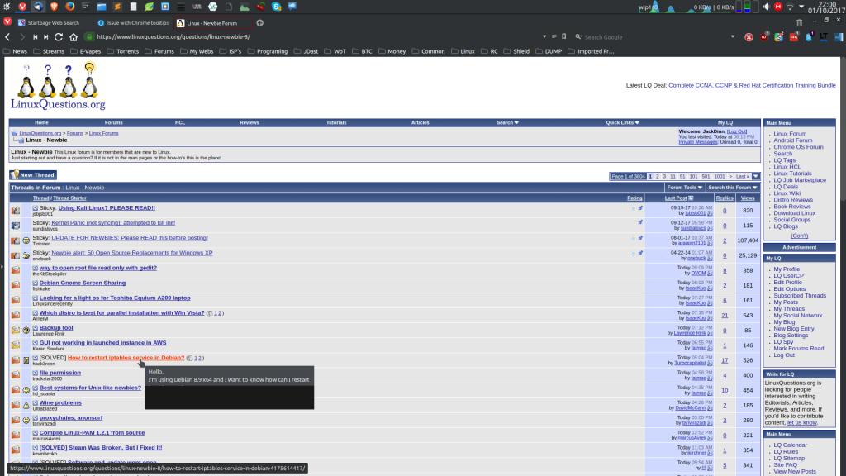Expand the Forum Tools menu

[685, 188]
